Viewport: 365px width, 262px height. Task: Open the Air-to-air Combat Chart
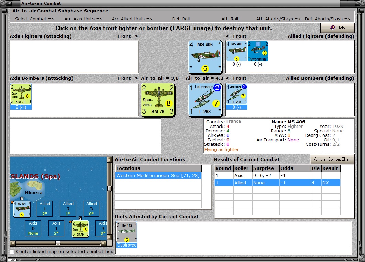(332, 159)
